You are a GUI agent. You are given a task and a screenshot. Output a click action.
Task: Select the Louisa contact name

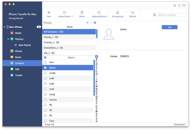coord(53,100)
